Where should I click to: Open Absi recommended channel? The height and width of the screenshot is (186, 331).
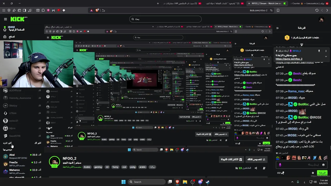click(x=22, y=156)
